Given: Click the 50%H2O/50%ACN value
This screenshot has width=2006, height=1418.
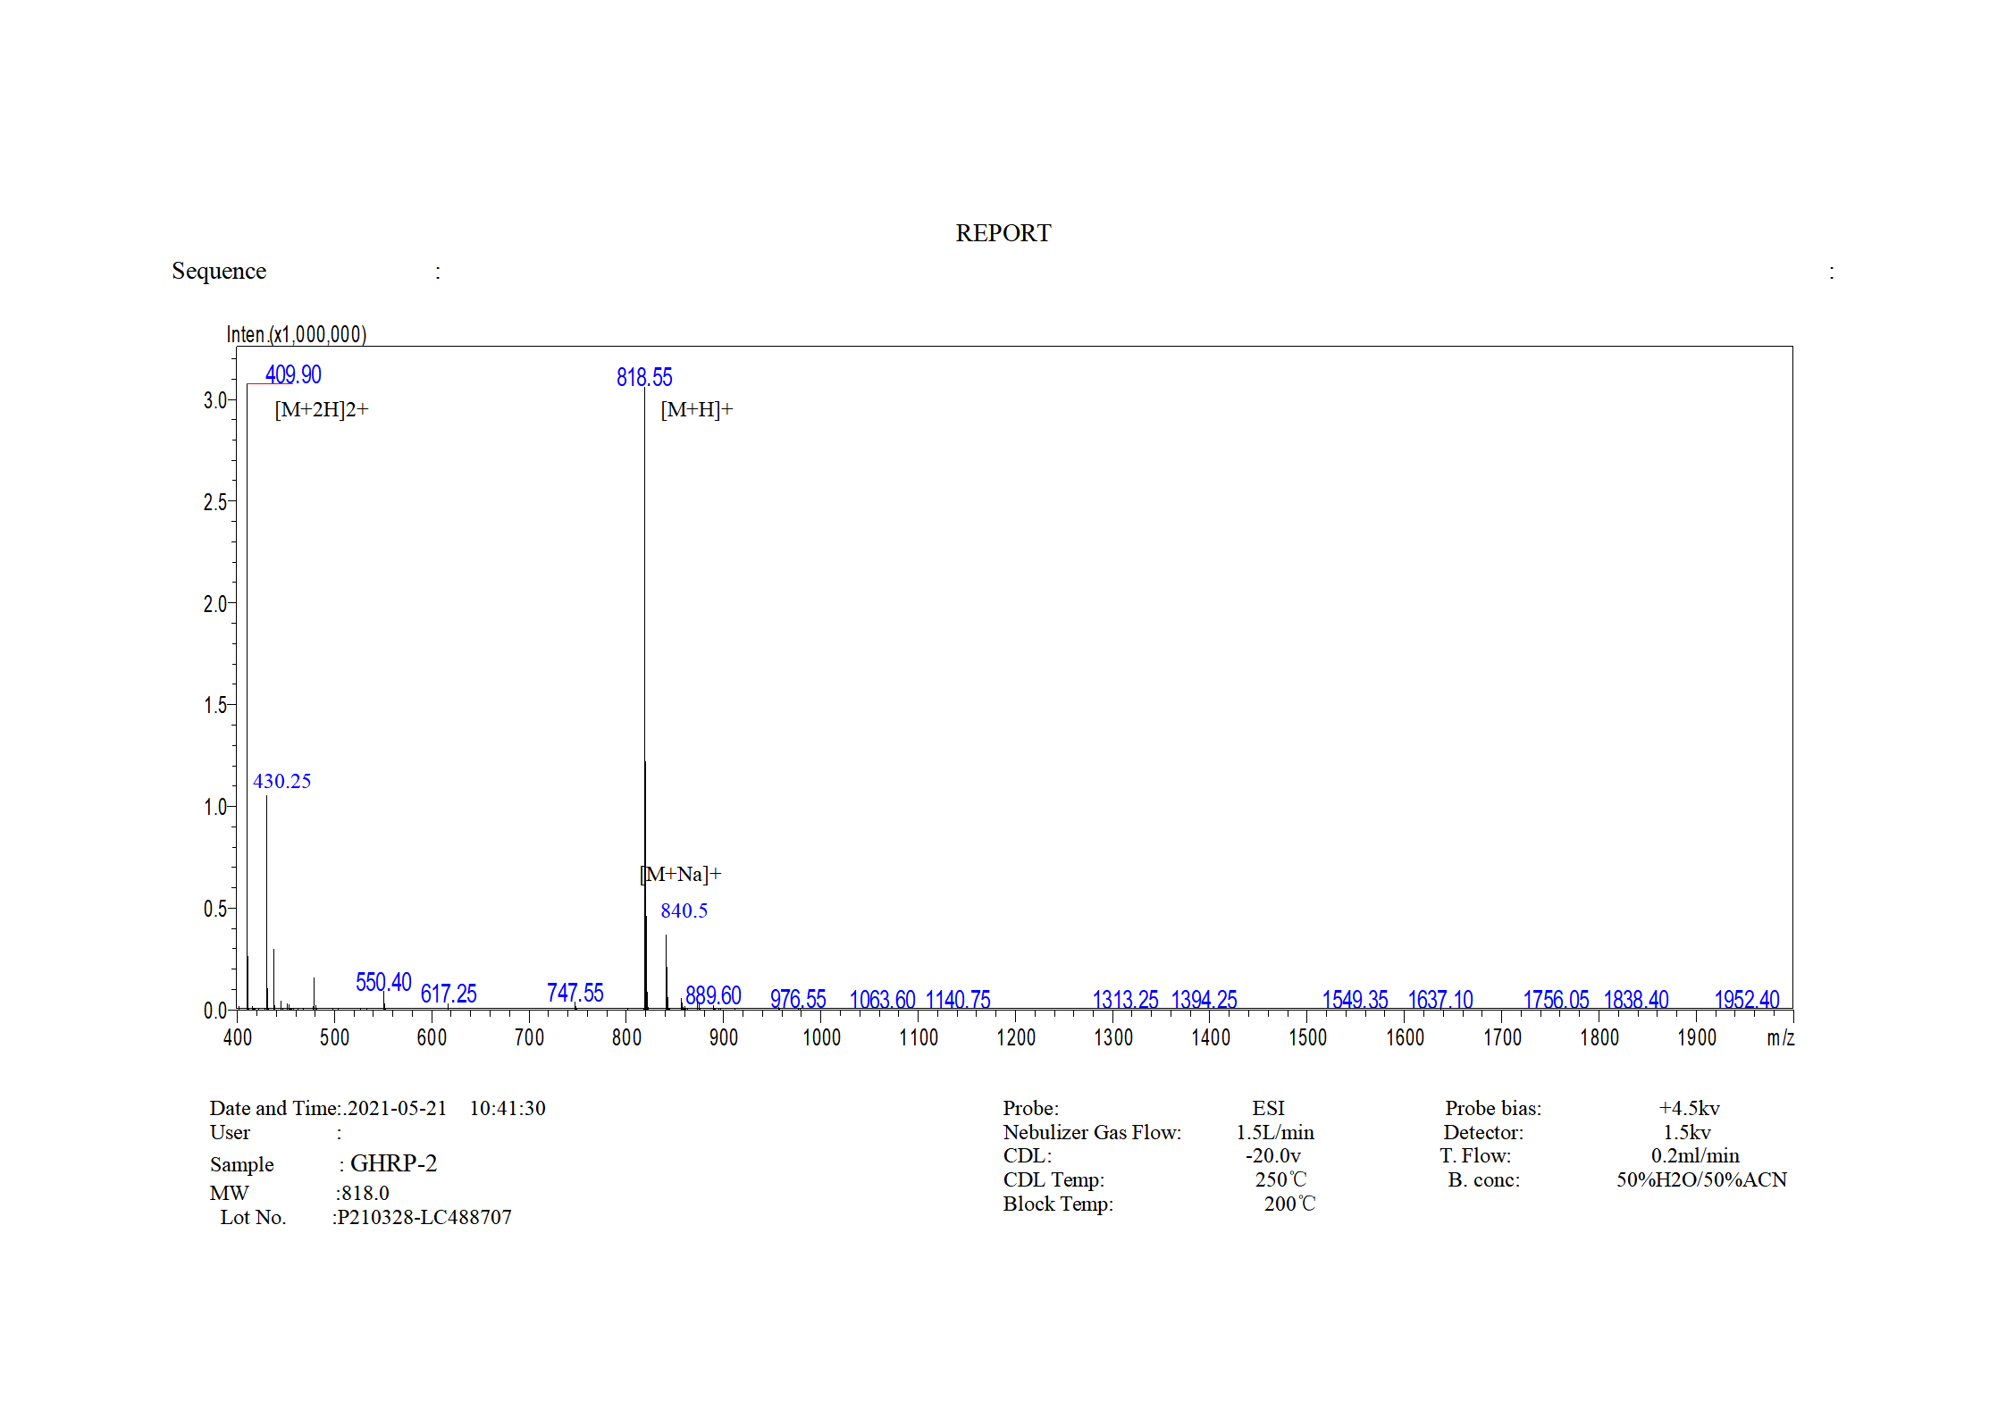Looking at the screenshot, I should point(1700,1179).
